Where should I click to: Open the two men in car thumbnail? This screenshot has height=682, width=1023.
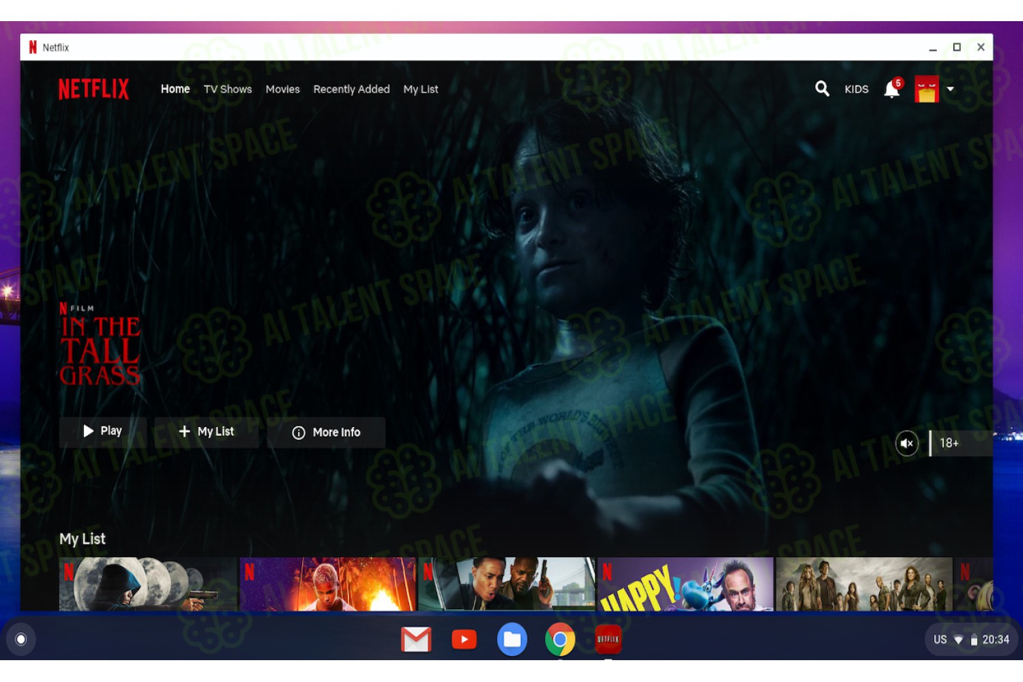(507, 584)
